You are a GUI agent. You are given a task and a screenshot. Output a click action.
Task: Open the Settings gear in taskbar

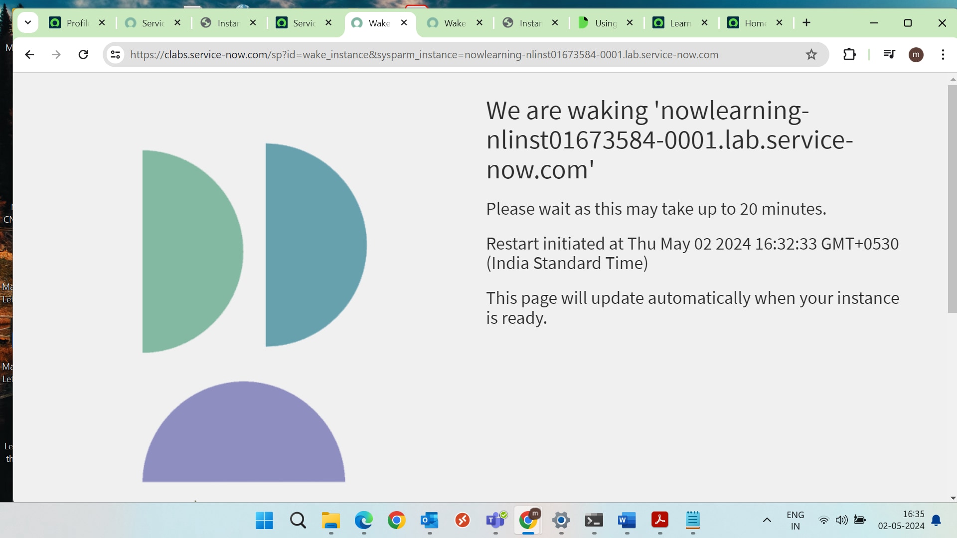click(561, 521)
